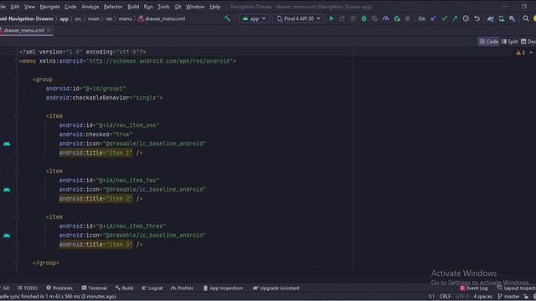This screenshot has height=301, width=536.
Task: Collapse the group tag fold marker
Action: pyautogui.click(x=17, y=79)
